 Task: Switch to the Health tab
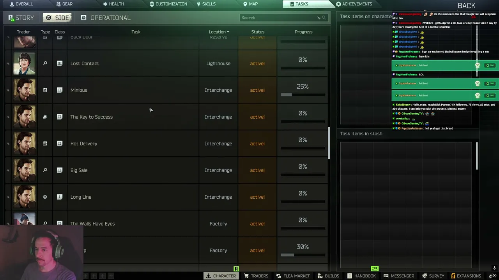[x=113, y=4]
